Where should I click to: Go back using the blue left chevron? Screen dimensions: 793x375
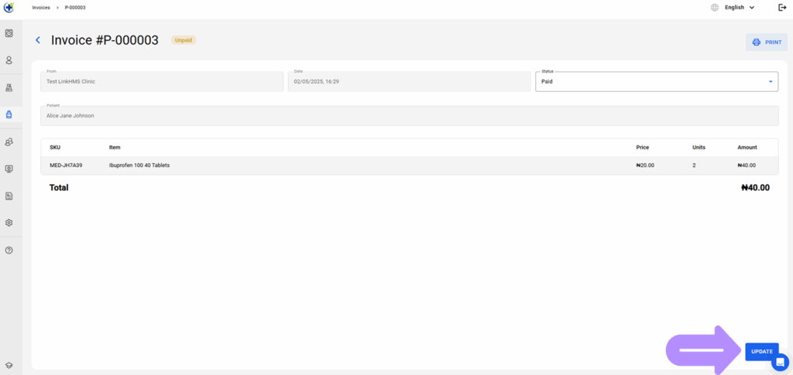pyautogui.click(x=38, y=40)
